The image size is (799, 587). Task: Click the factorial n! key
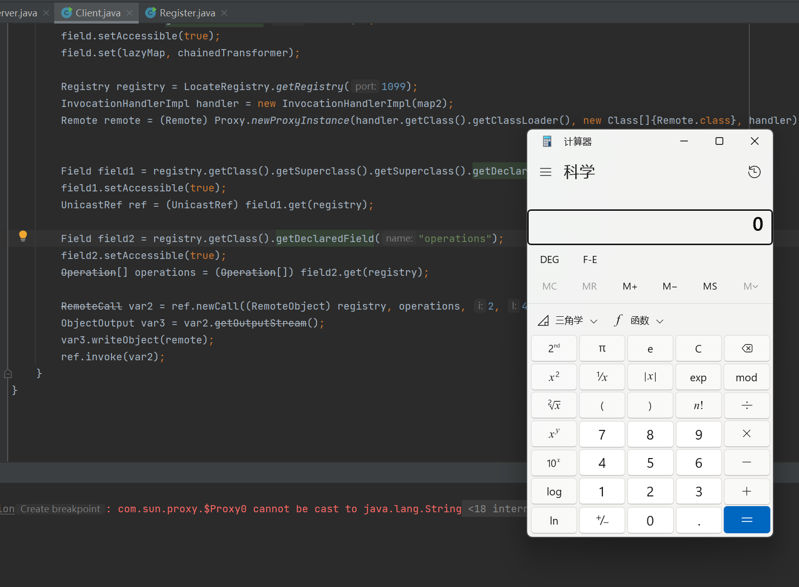pos(698,406)
